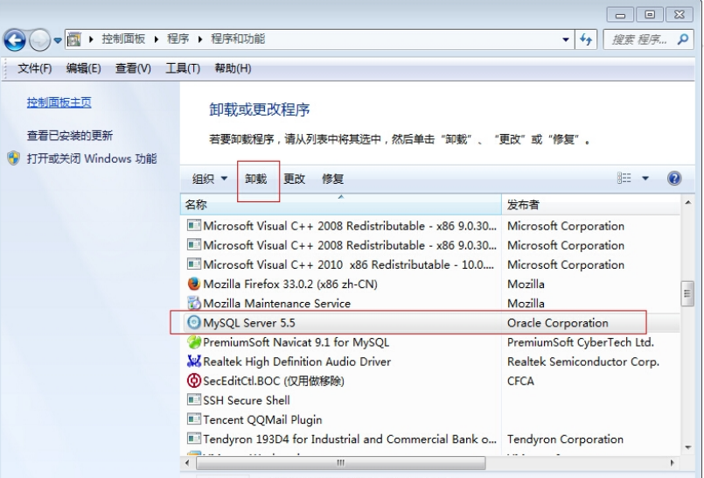This screenshot has height=478, width=704.
Task: Click the Realtek crab icon
Action: pos(194,362)
